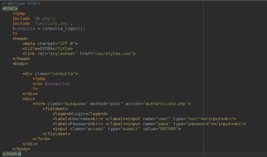Click the legend Login line

coord(80,114)
